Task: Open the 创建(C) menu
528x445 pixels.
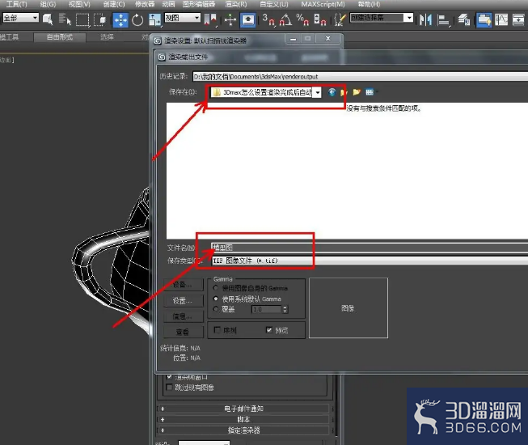Action: click(114, 4)
